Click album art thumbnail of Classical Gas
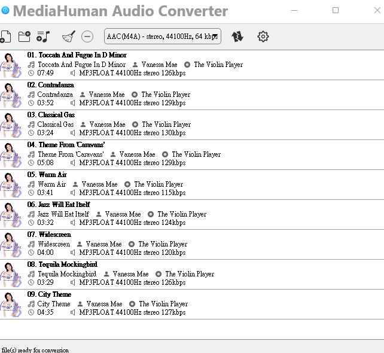The height and width of the screenshot is (353, 384). (11, 124)
